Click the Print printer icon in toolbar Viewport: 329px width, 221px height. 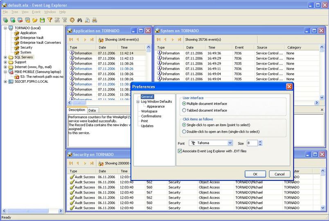click(95, 20)
